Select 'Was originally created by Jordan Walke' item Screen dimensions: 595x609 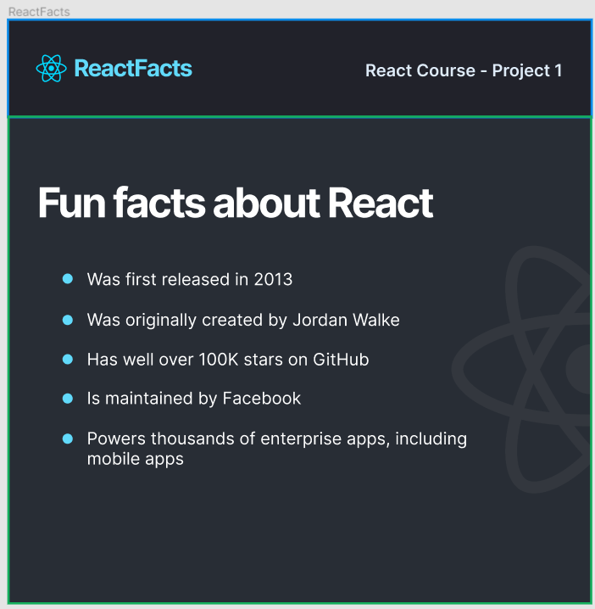(x=243, y=320)
